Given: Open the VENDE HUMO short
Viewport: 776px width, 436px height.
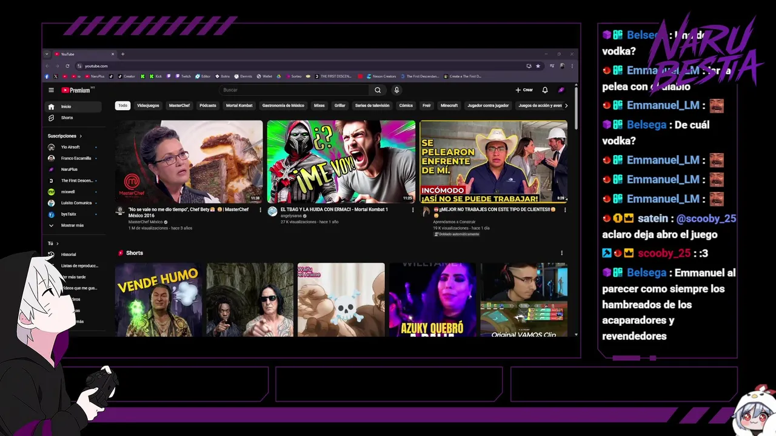Looking at the screenshot, I should pos(159,300).
